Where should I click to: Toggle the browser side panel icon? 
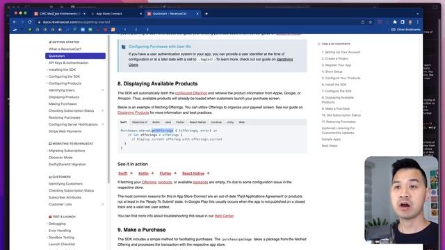tap(403, 22)
